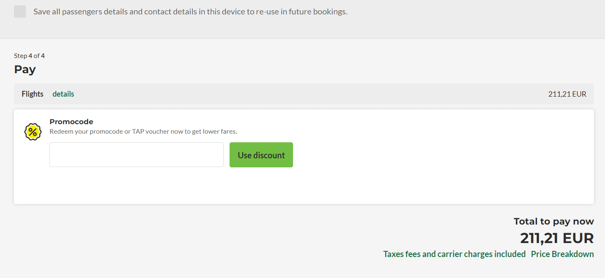Click Taxes fees and carrier charges included
The image size is (605, 278).
click(455, 254)
